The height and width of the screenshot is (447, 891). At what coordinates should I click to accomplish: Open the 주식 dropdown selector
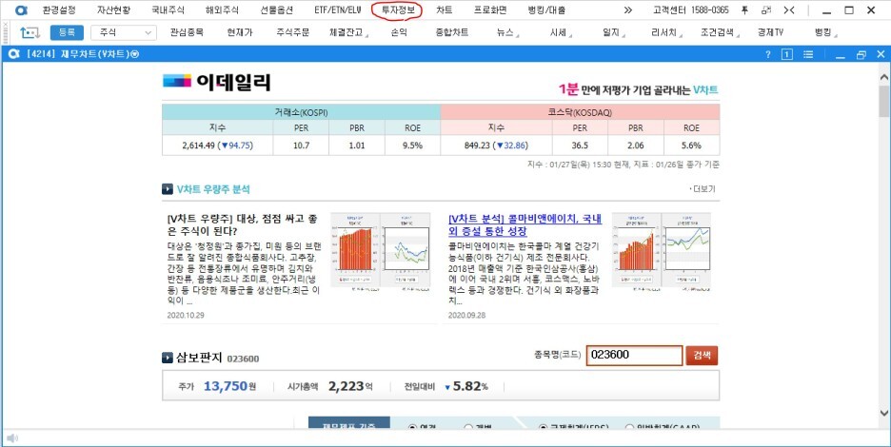coord(124,33)
